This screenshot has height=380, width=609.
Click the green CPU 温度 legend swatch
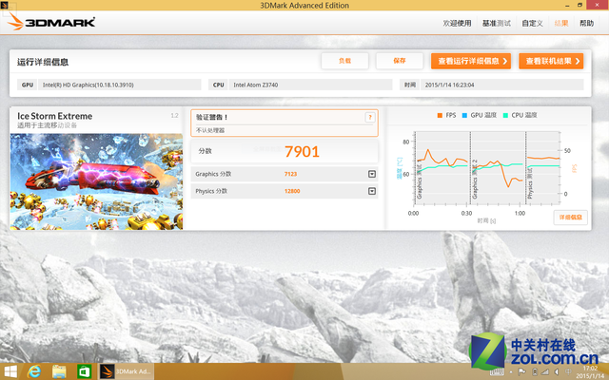tap(505, 115)
